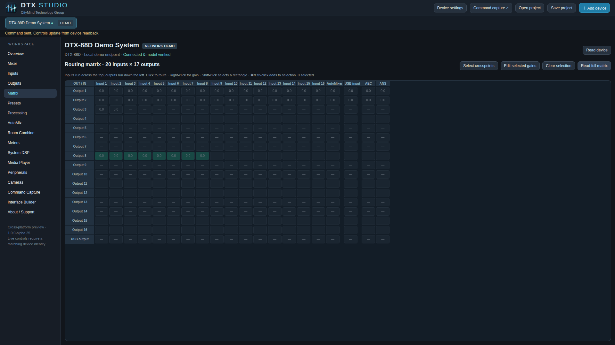Click the USB output row header
This screenshot has width=615, height=345.
pyautogui.click(x=80, y=239)
